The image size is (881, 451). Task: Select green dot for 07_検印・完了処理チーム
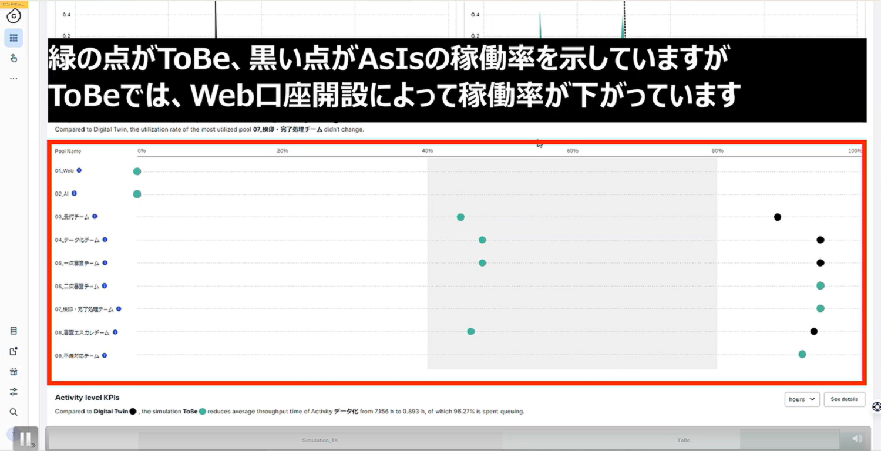click(x=821, y=308)
